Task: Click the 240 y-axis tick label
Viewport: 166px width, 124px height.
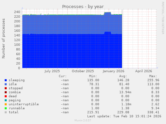Action: 17,12
